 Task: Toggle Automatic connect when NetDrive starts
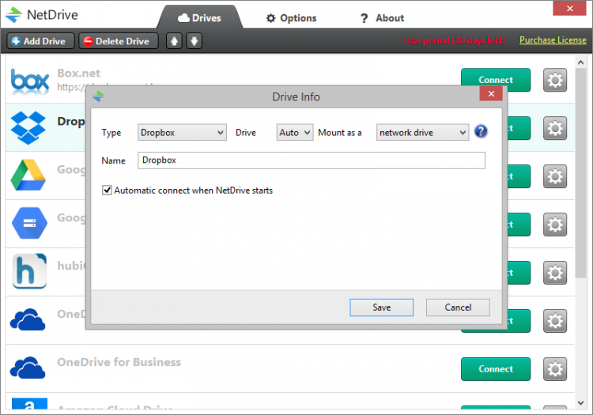(x=107, y=191)
